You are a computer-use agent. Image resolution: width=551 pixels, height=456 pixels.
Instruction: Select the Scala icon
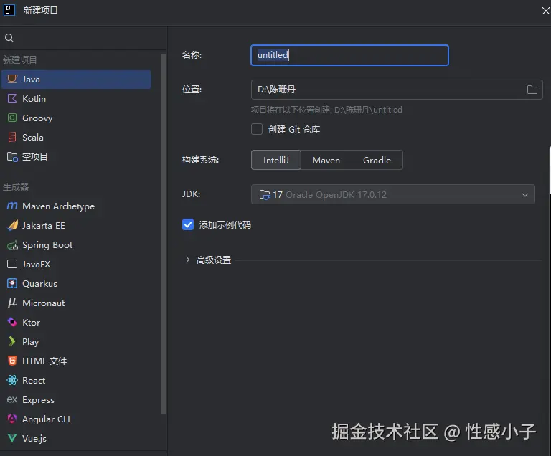pyautogui.click(x=12, y=137)
